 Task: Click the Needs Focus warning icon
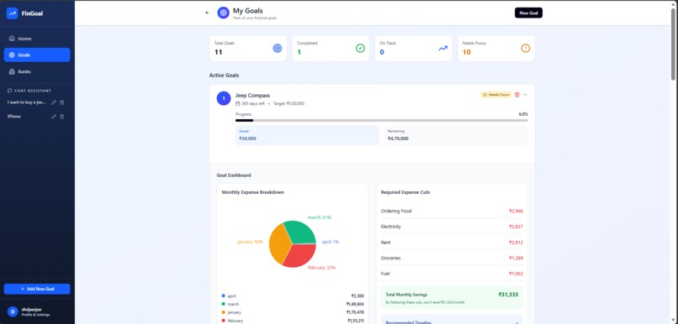526,49
